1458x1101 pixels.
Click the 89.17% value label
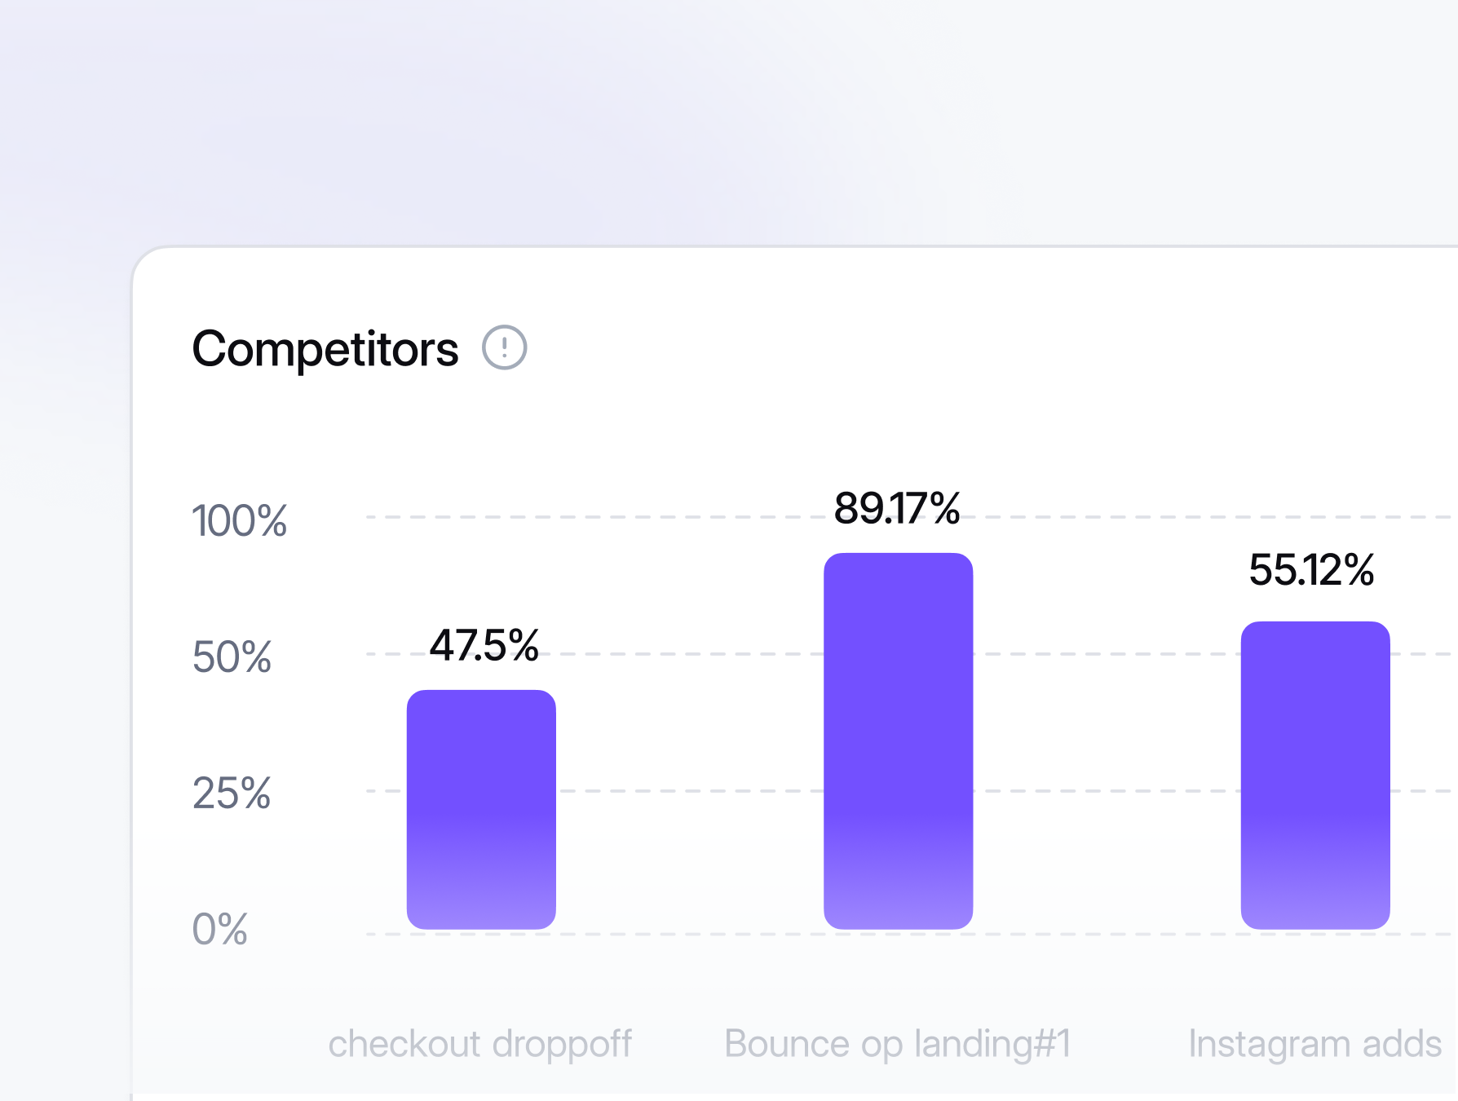coord(896,508)
